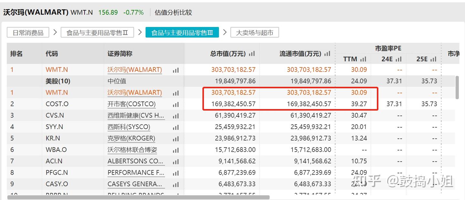Open ALBERTSONS CO... security link

click(x=136, y=161)
